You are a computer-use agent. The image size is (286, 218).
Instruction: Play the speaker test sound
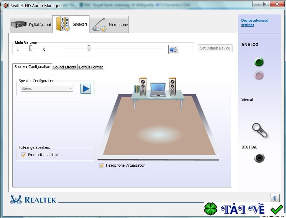85,88
